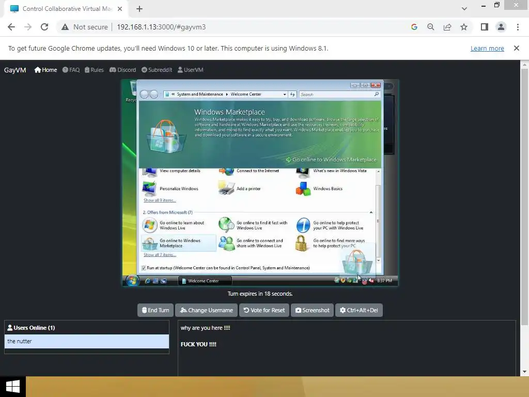Send Ctrl+Alt+Del to the VM
The width and height of the screenshot is (529, 397).
click(359, 310)
